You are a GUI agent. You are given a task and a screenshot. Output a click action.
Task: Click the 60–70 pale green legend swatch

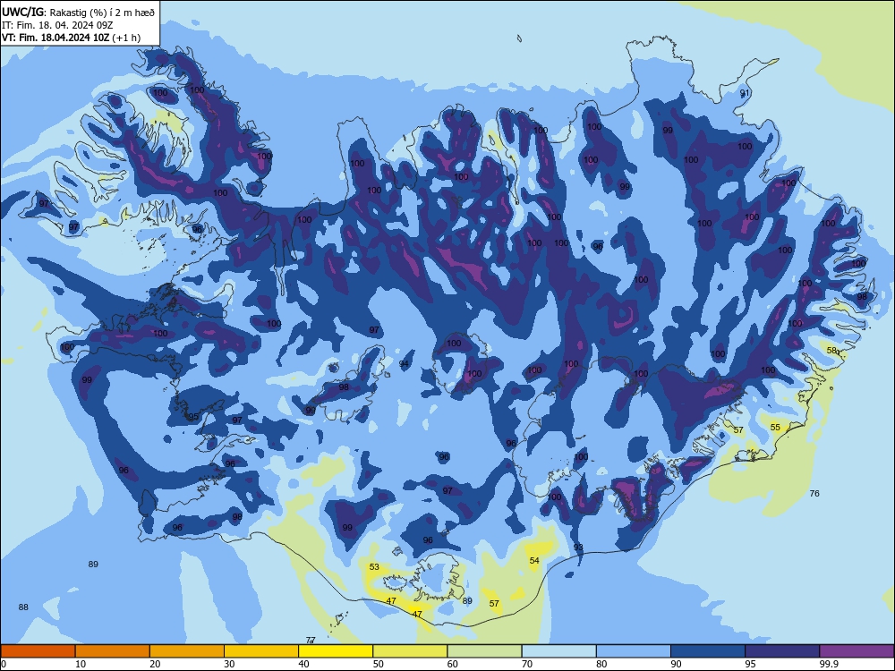pos(484,651)
